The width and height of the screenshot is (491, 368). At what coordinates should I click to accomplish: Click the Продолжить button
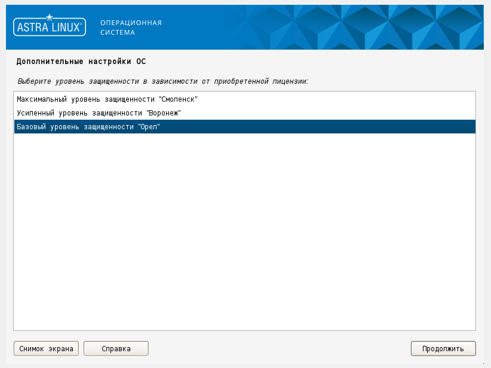point(443,348)
